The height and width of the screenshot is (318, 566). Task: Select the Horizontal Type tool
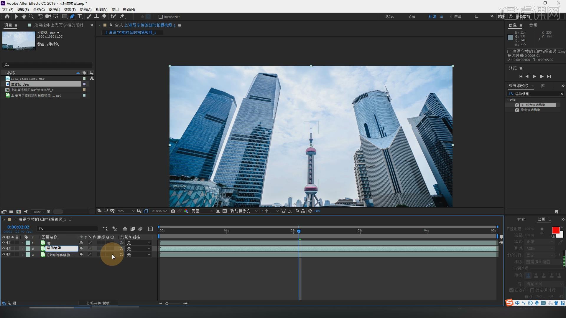pos(80,16)
